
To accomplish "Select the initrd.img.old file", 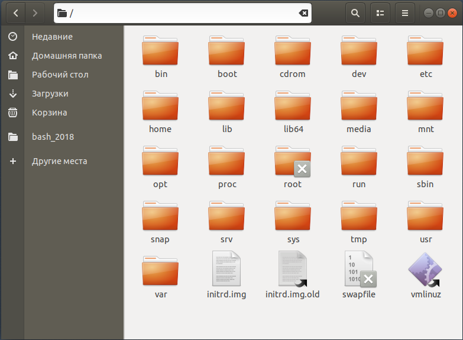I will click(293, 270).
